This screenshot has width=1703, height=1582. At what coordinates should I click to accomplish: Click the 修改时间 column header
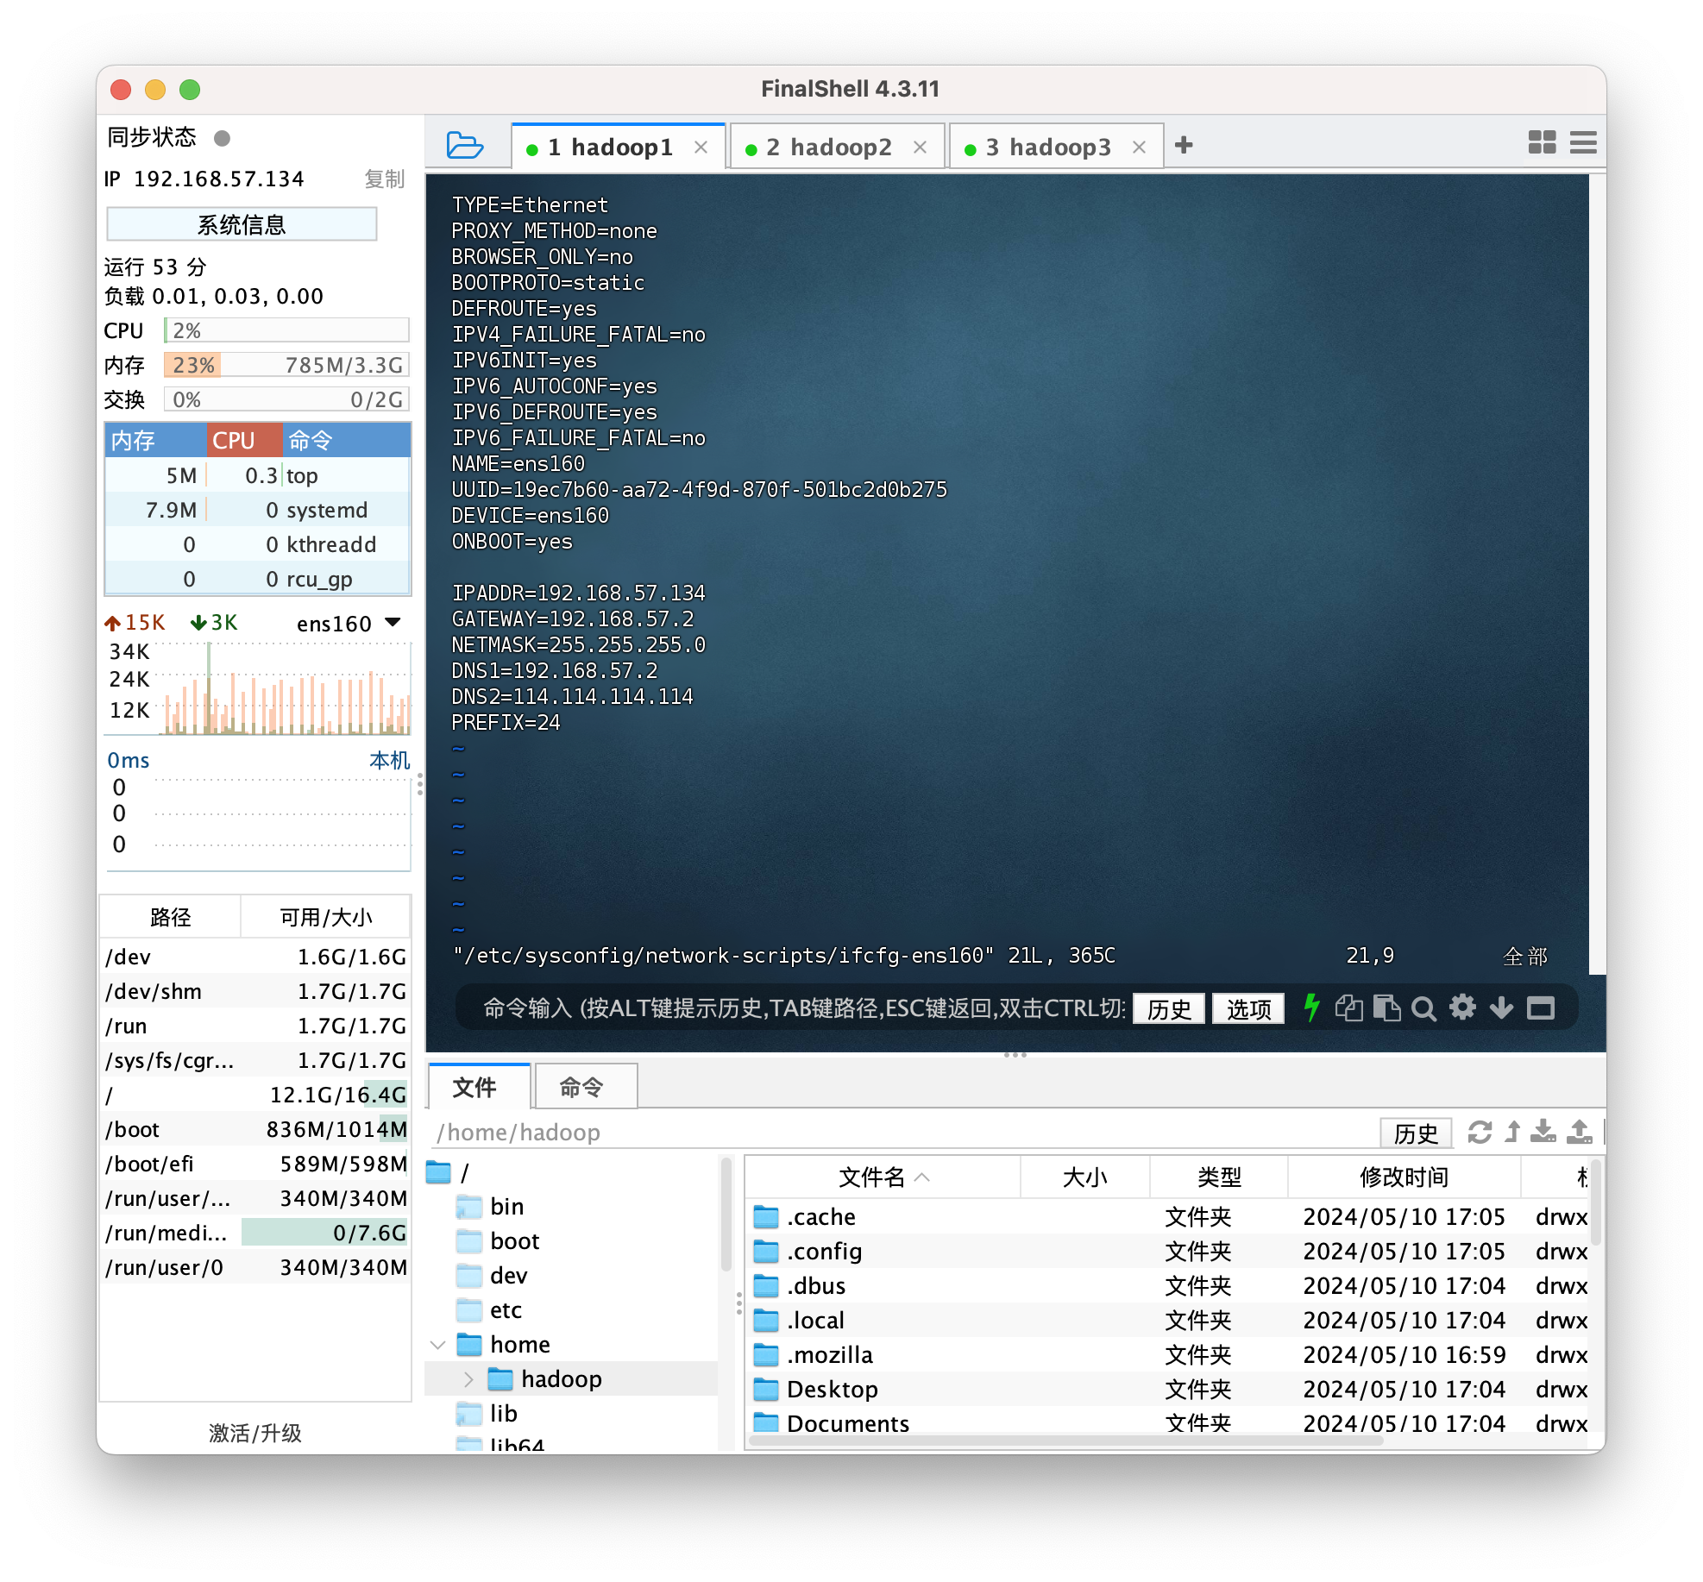coord(1403,1177)
